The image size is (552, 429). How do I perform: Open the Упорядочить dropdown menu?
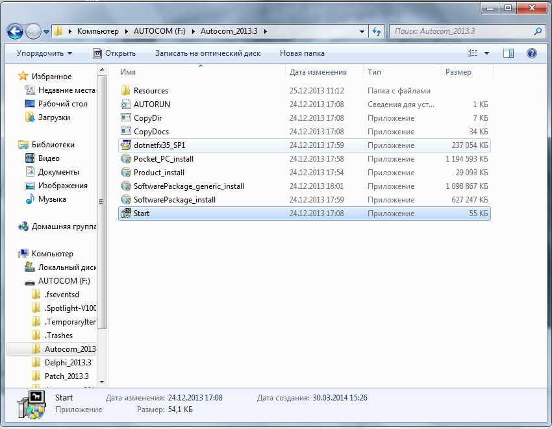(x=44, y=53)
